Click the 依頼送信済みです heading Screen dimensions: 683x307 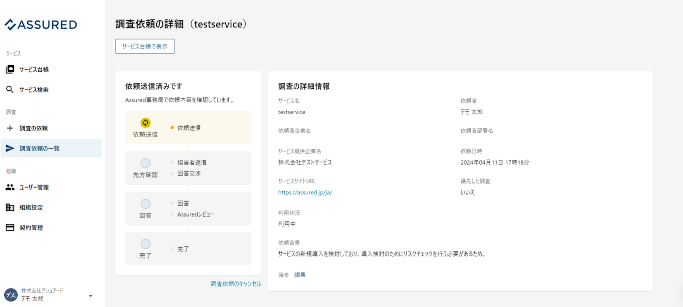coord(154,86)
